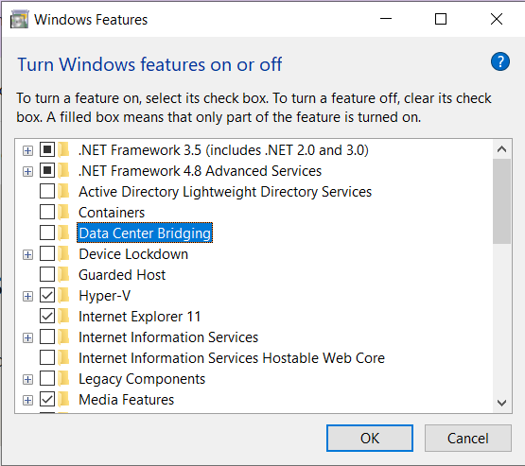Maximize the Windows Features window
The height and width of the screenshot is (466, 525).
(441, 19)
